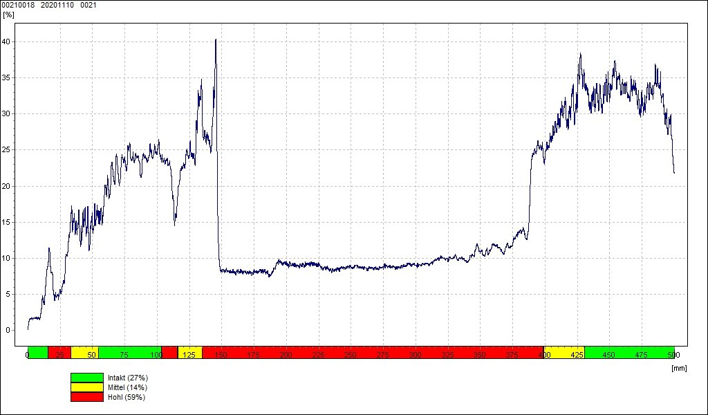Image resolution: width=708 pixels, height=415 pixels.
Task: Click the x-axis label '300'
Action: click(415, 355)
